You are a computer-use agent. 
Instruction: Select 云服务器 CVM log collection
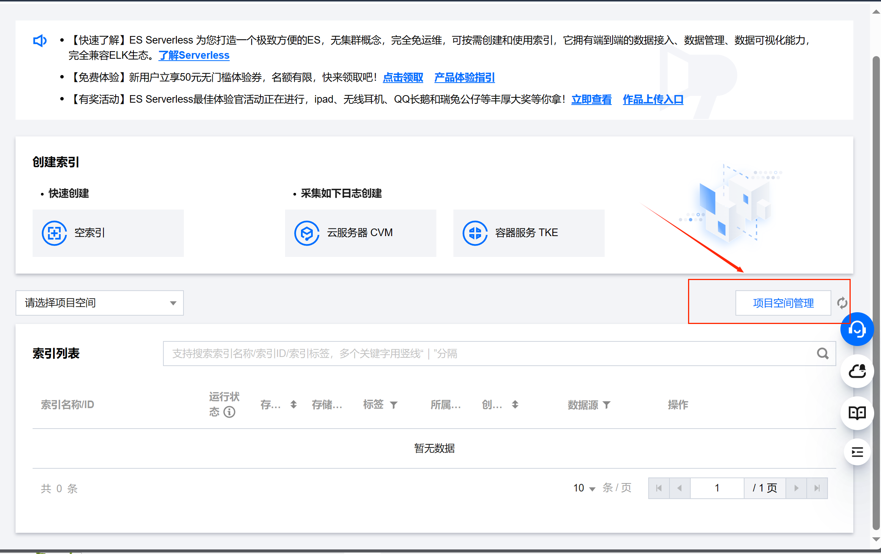[360, 233]
